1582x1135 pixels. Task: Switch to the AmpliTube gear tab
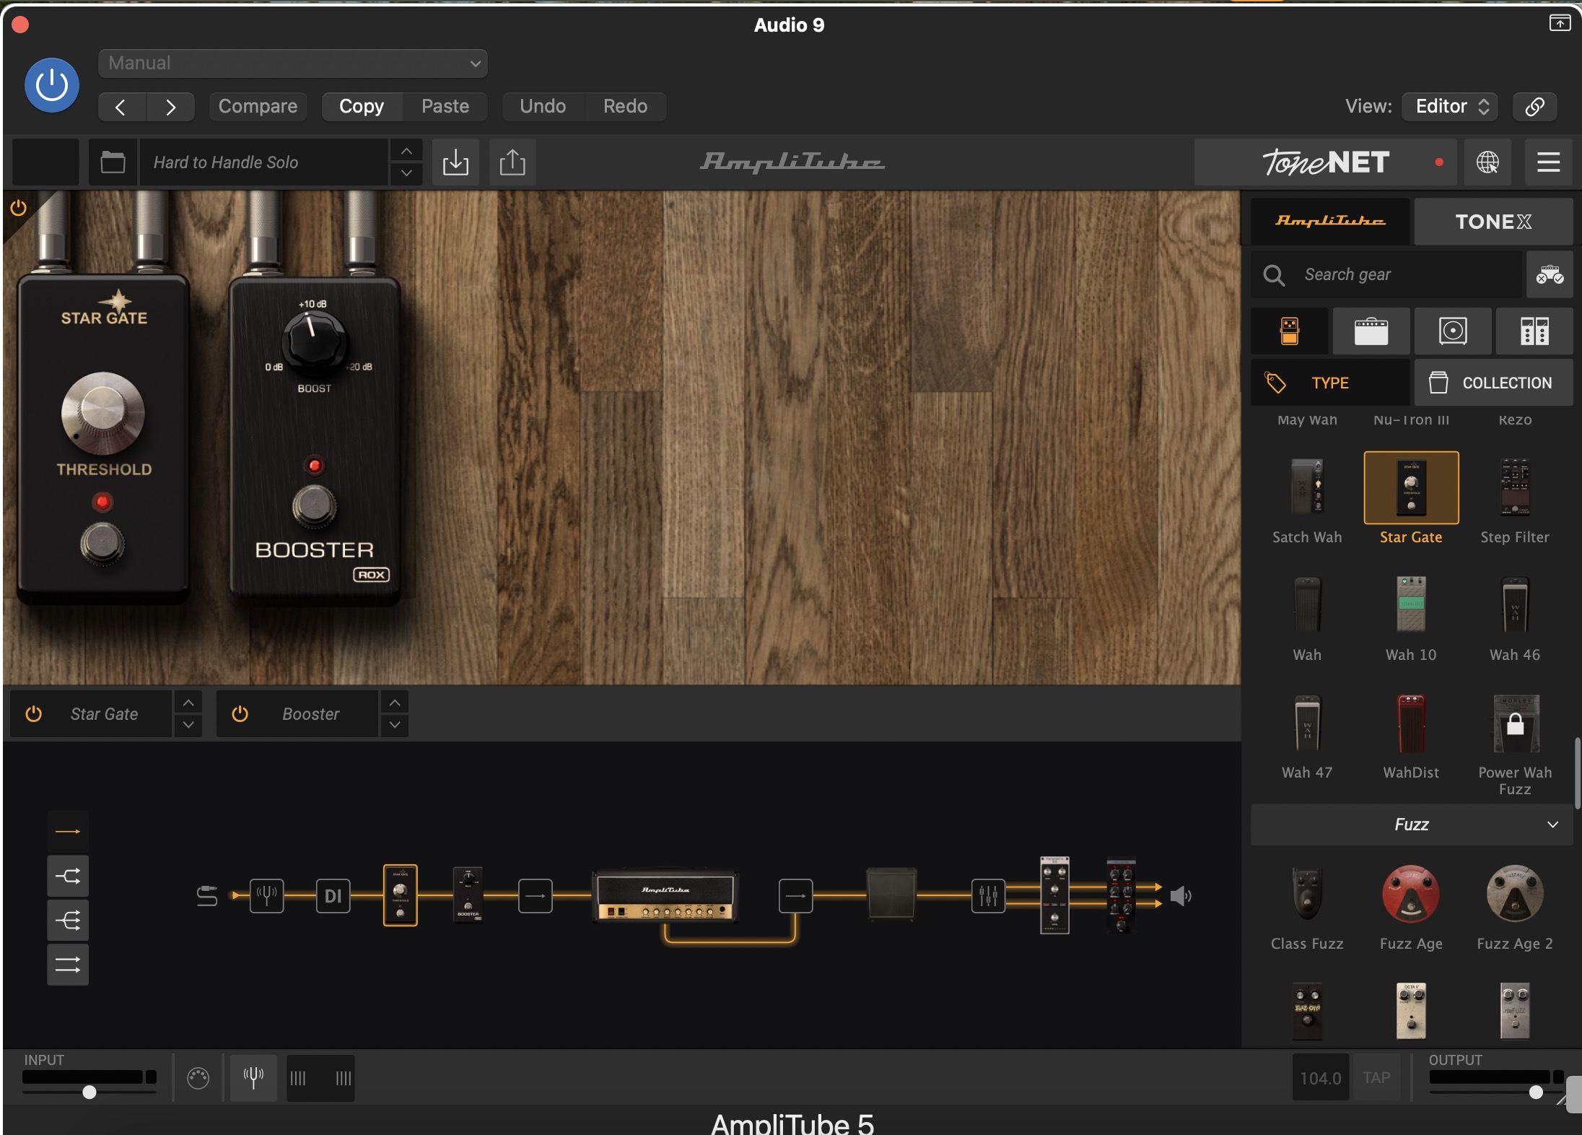point(1329,221)
